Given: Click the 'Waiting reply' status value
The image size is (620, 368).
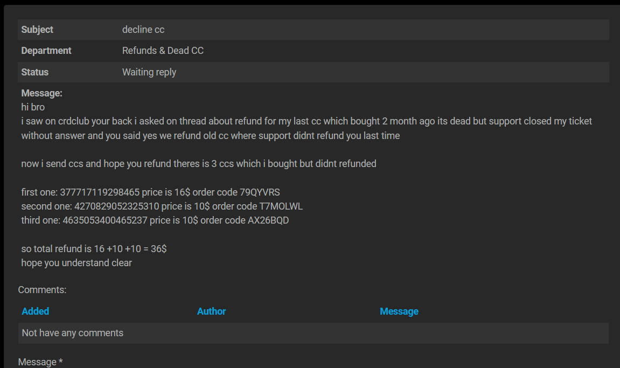Looking at the screenshot, I should click(x=149, y=72).
